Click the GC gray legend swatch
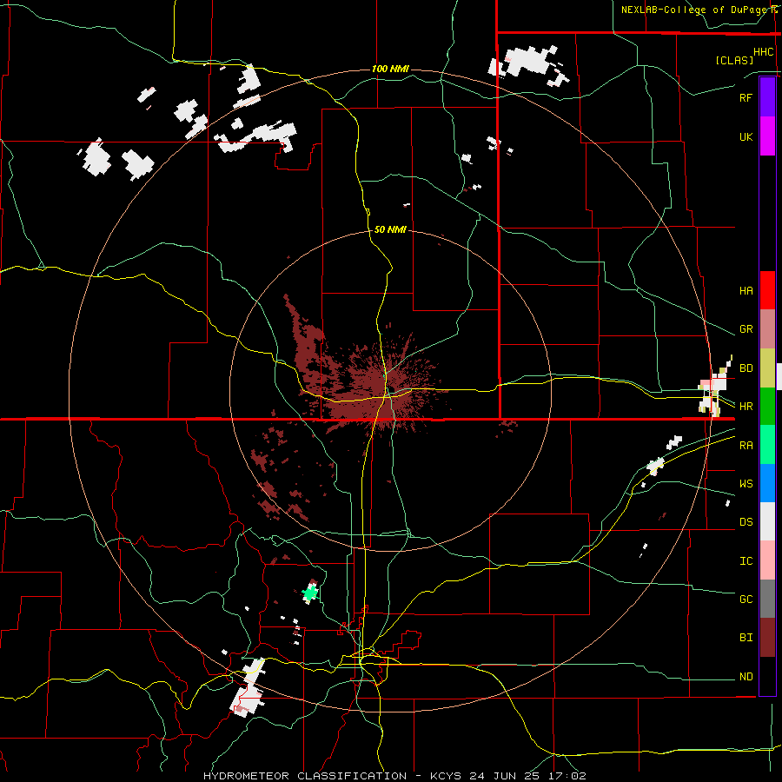 pos(767,599)
